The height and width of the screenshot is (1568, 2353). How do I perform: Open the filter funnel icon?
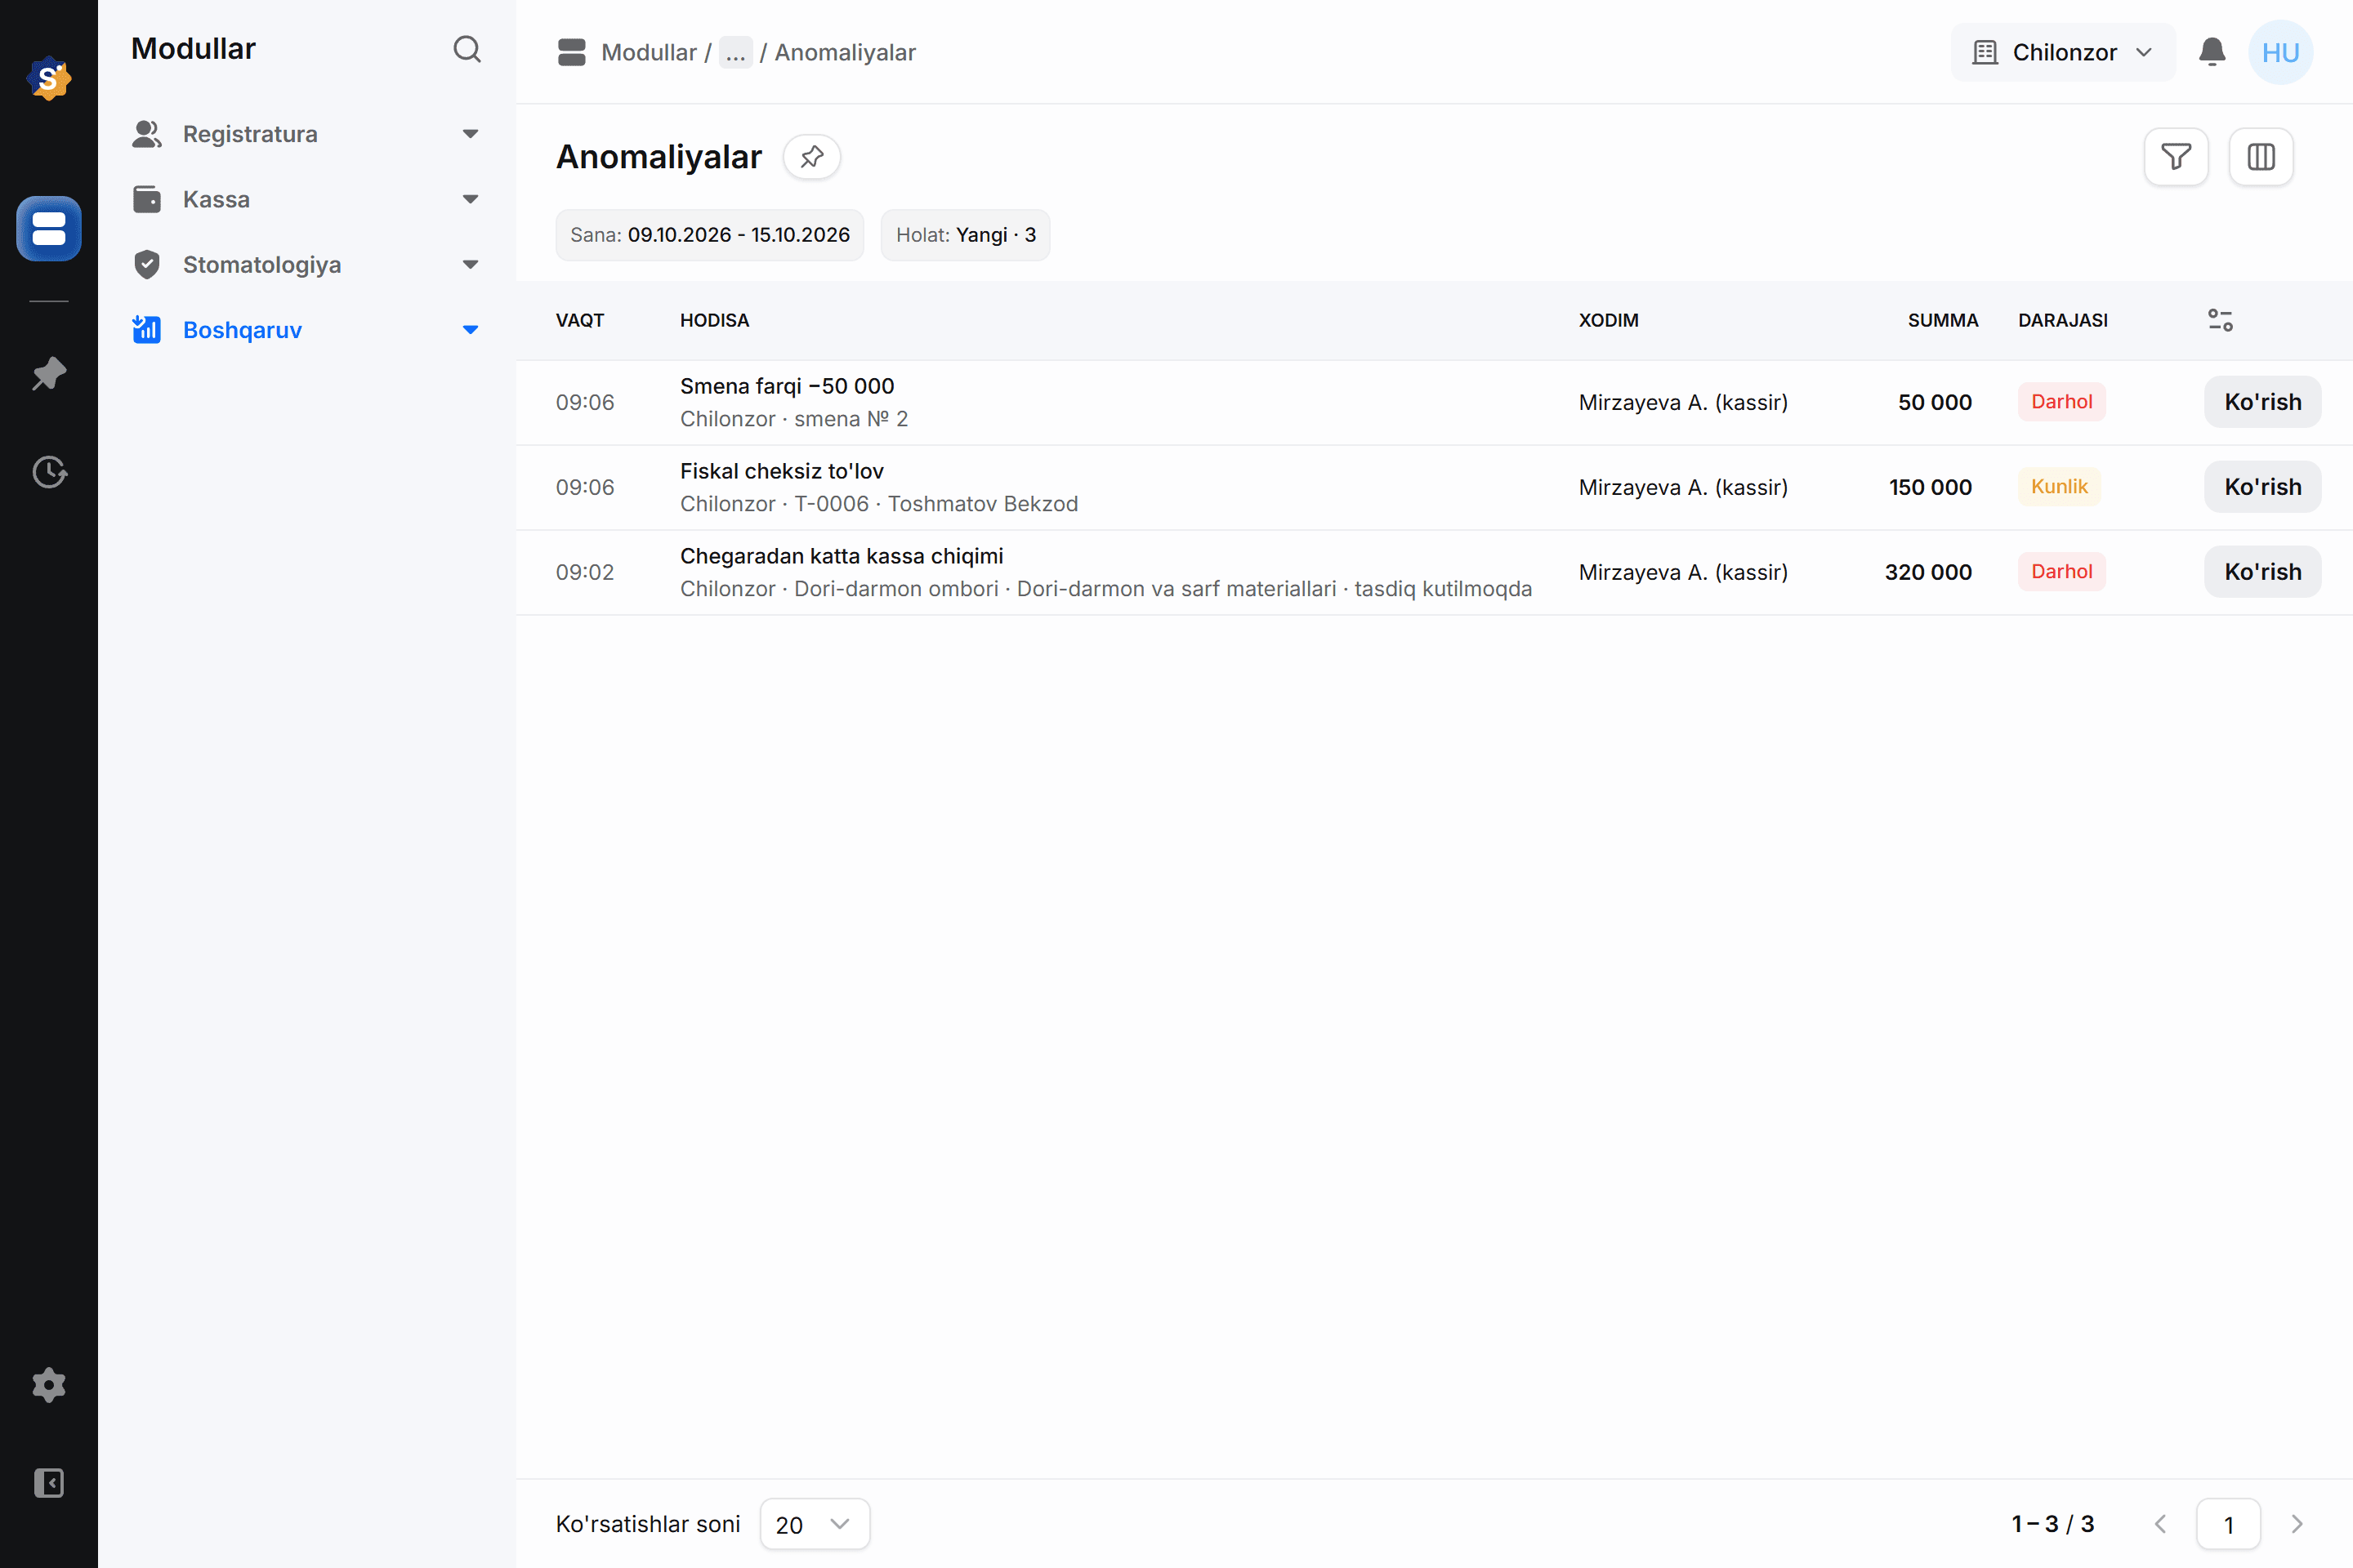point(2176,157)
